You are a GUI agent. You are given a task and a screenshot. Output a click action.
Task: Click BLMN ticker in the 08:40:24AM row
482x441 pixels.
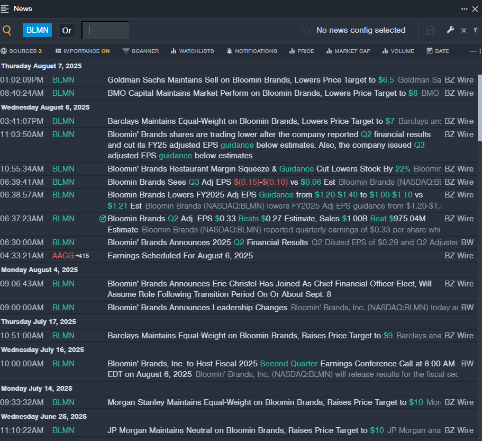[63, 93]
